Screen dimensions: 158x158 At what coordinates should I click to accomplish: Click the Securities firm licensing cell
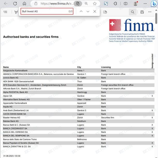[x=107, y=118]
